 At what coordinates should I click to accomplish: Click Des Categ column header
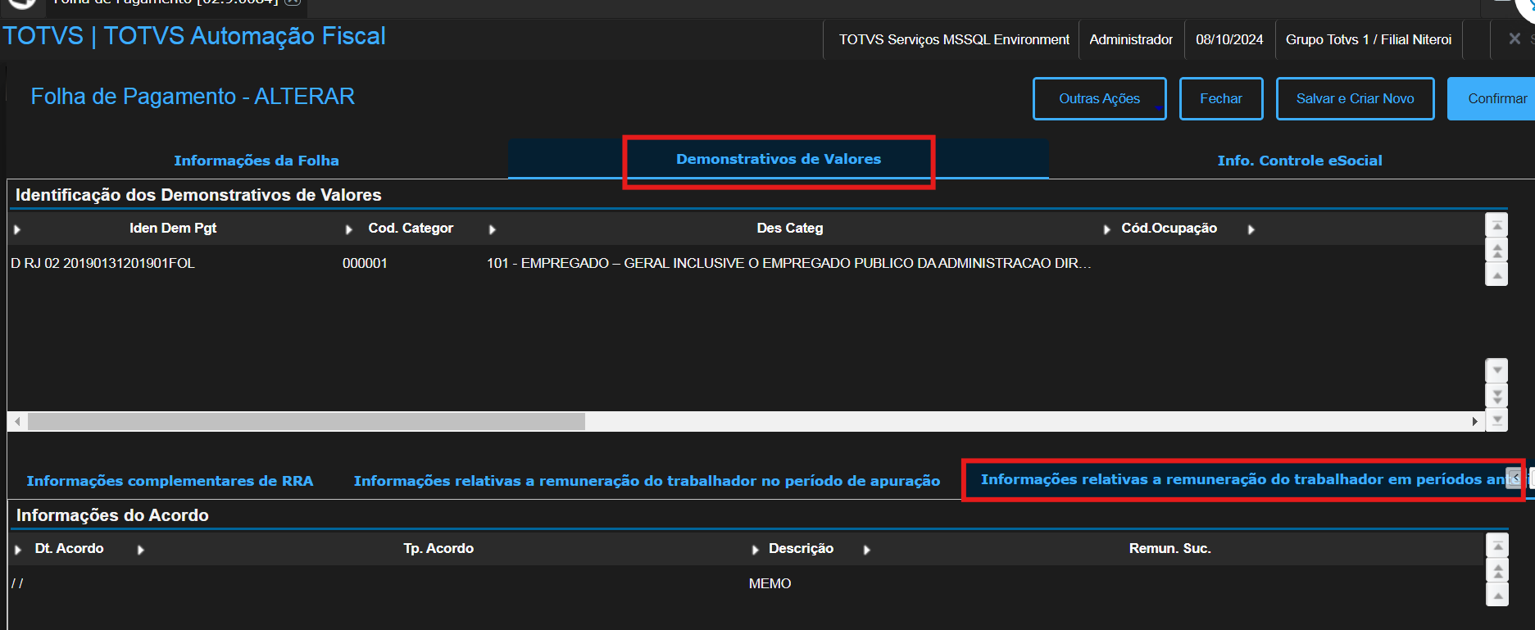pyautogui.click(x=790, y=228)
